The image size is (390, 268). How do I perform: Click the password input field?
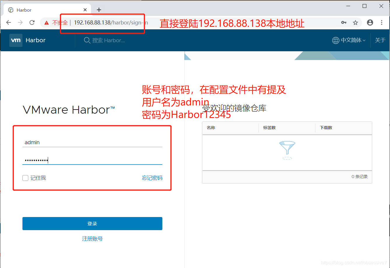pos(92,160)
